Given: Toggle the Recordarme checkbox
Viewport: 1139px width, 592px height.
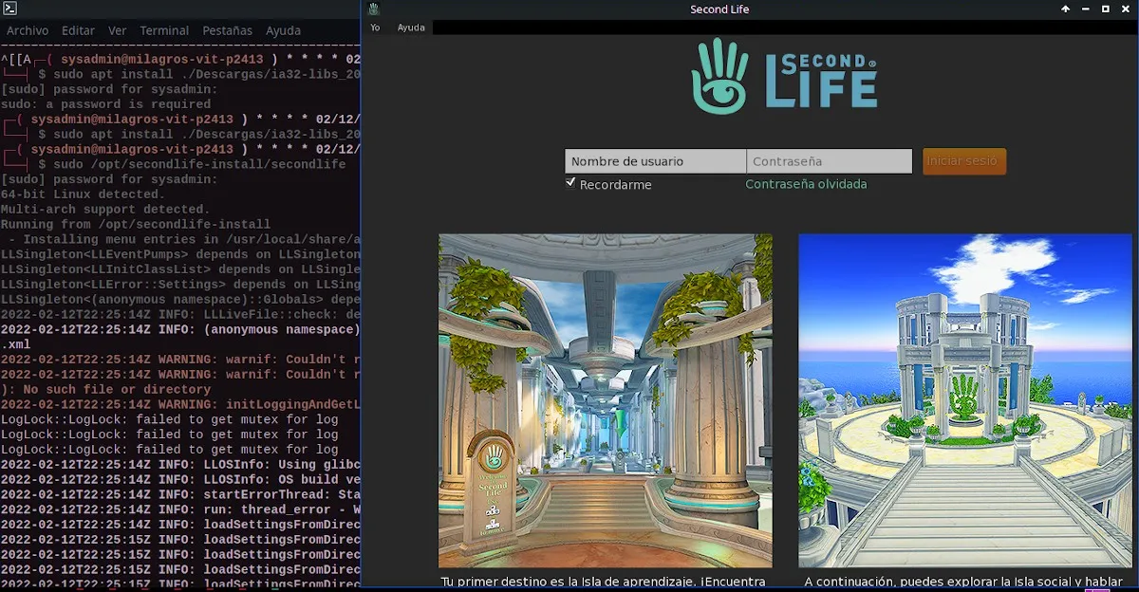Looking at the screenshot, I should (570, 183).
